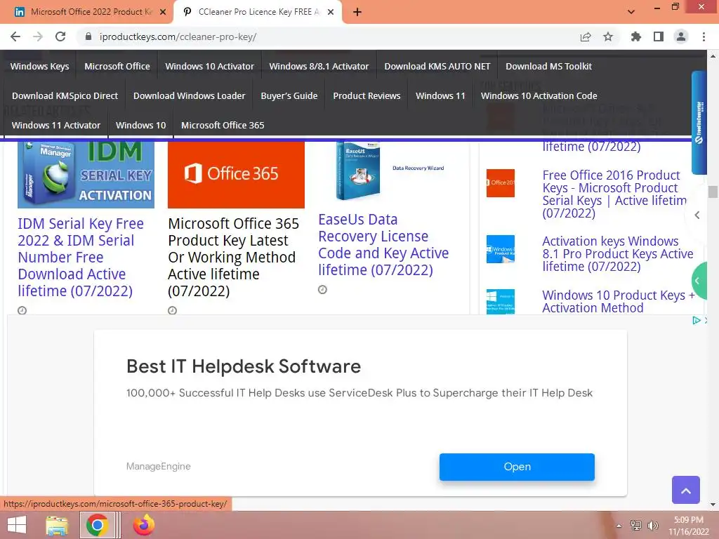Image resolution: width=719 pixels, height=539 pixels.
Task: Open the volume speaker tray icon
Action: point(652,526)
